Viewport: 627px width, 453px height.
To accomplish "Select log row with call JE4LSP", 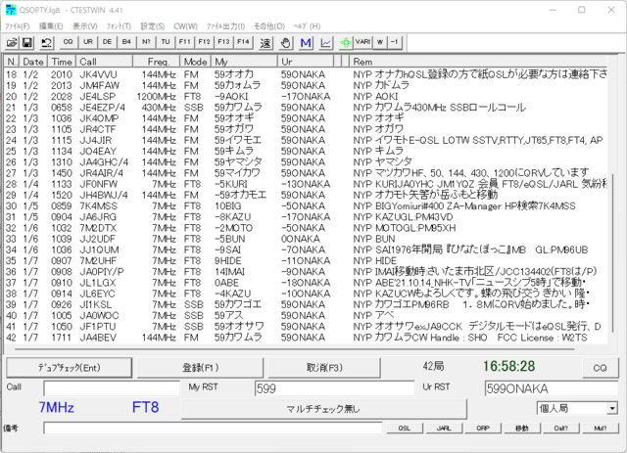I will (x=306, y=97).
